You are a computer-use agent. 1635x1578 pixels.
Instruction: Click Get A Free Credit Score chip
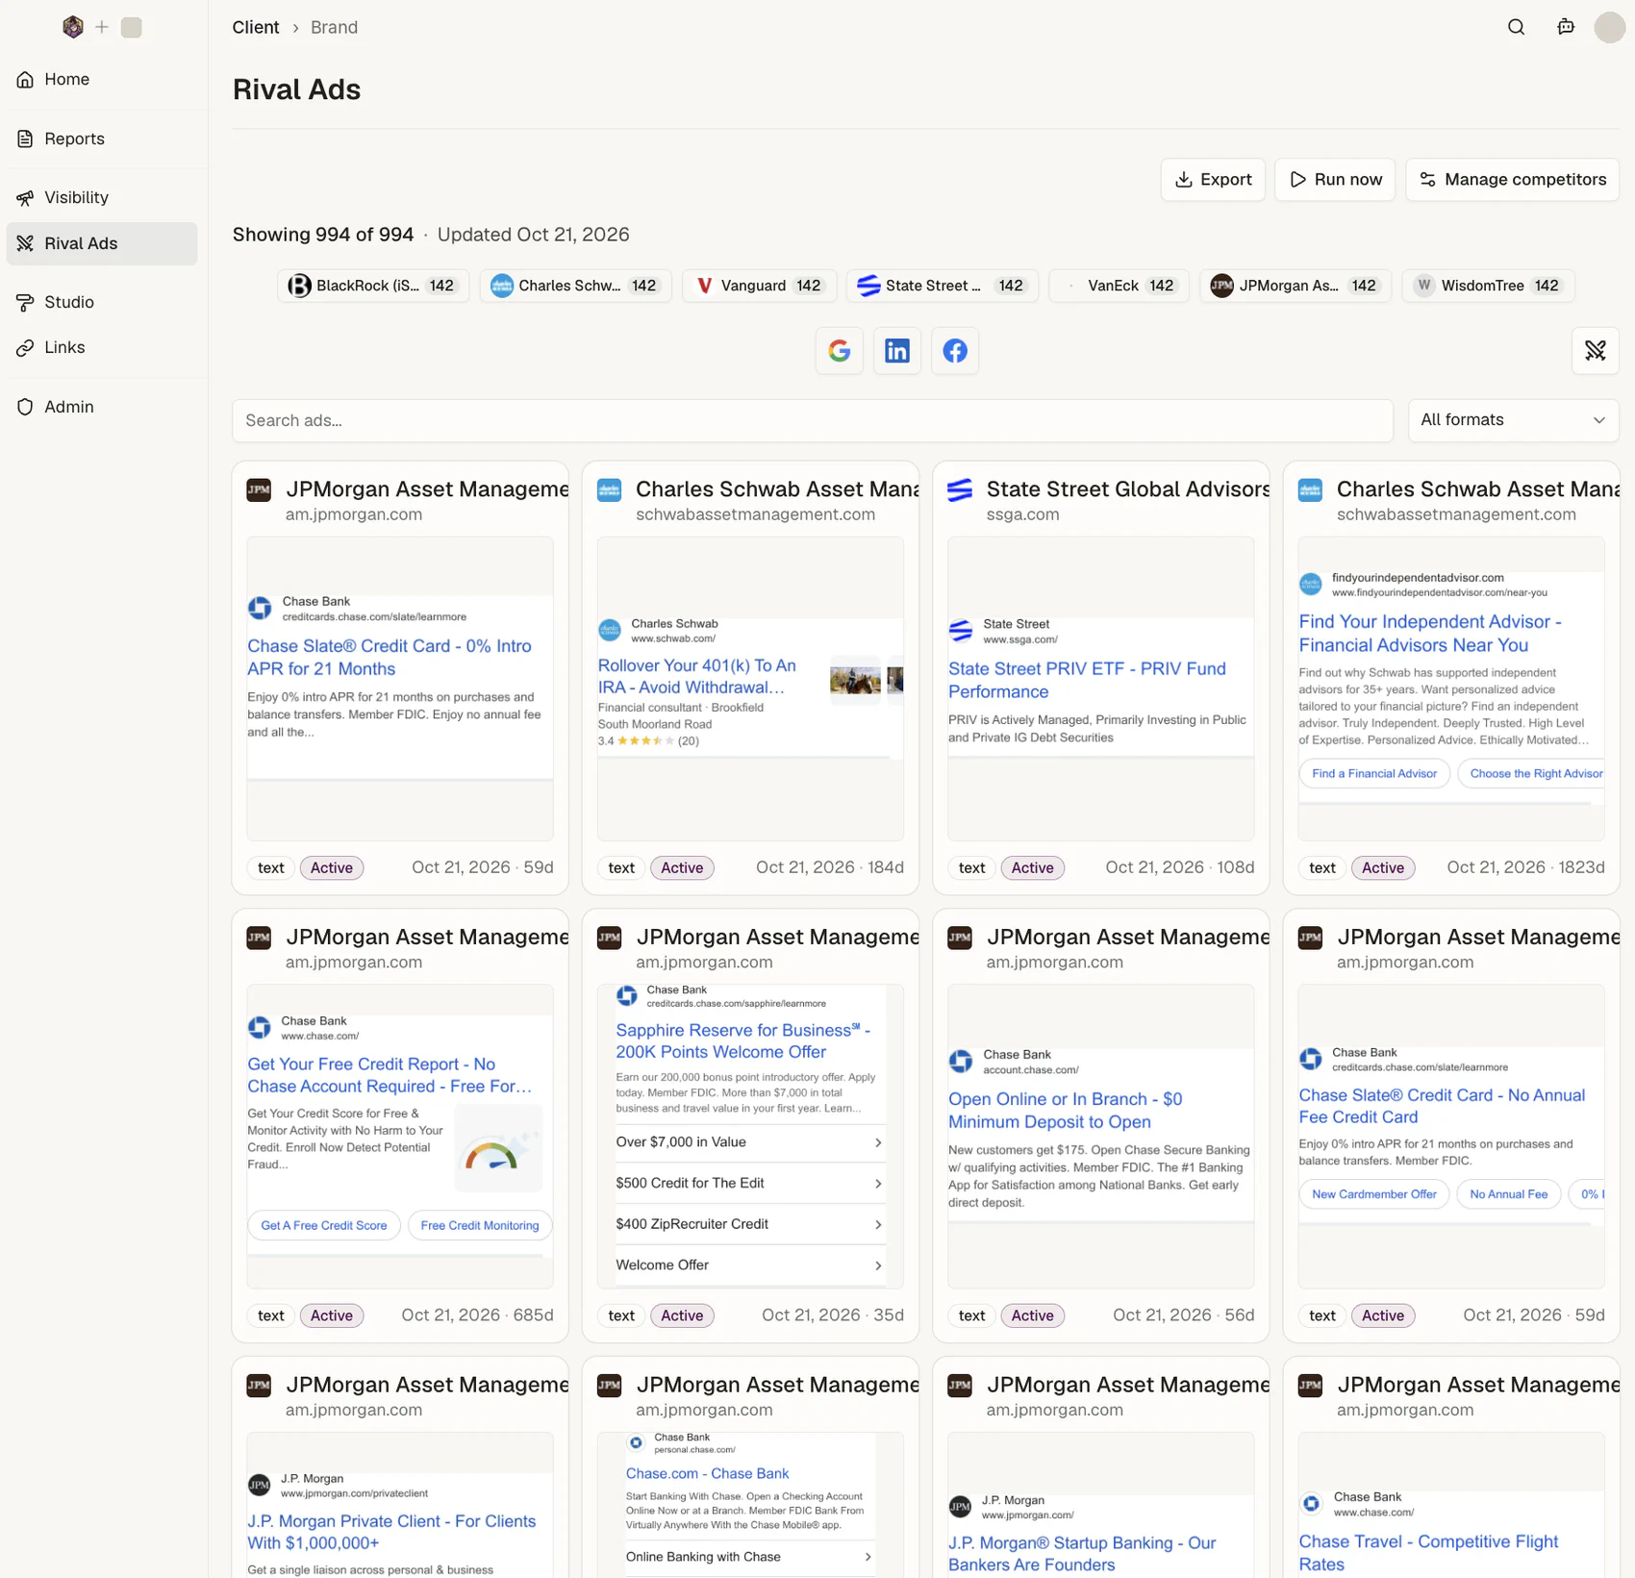(323, 1225)
